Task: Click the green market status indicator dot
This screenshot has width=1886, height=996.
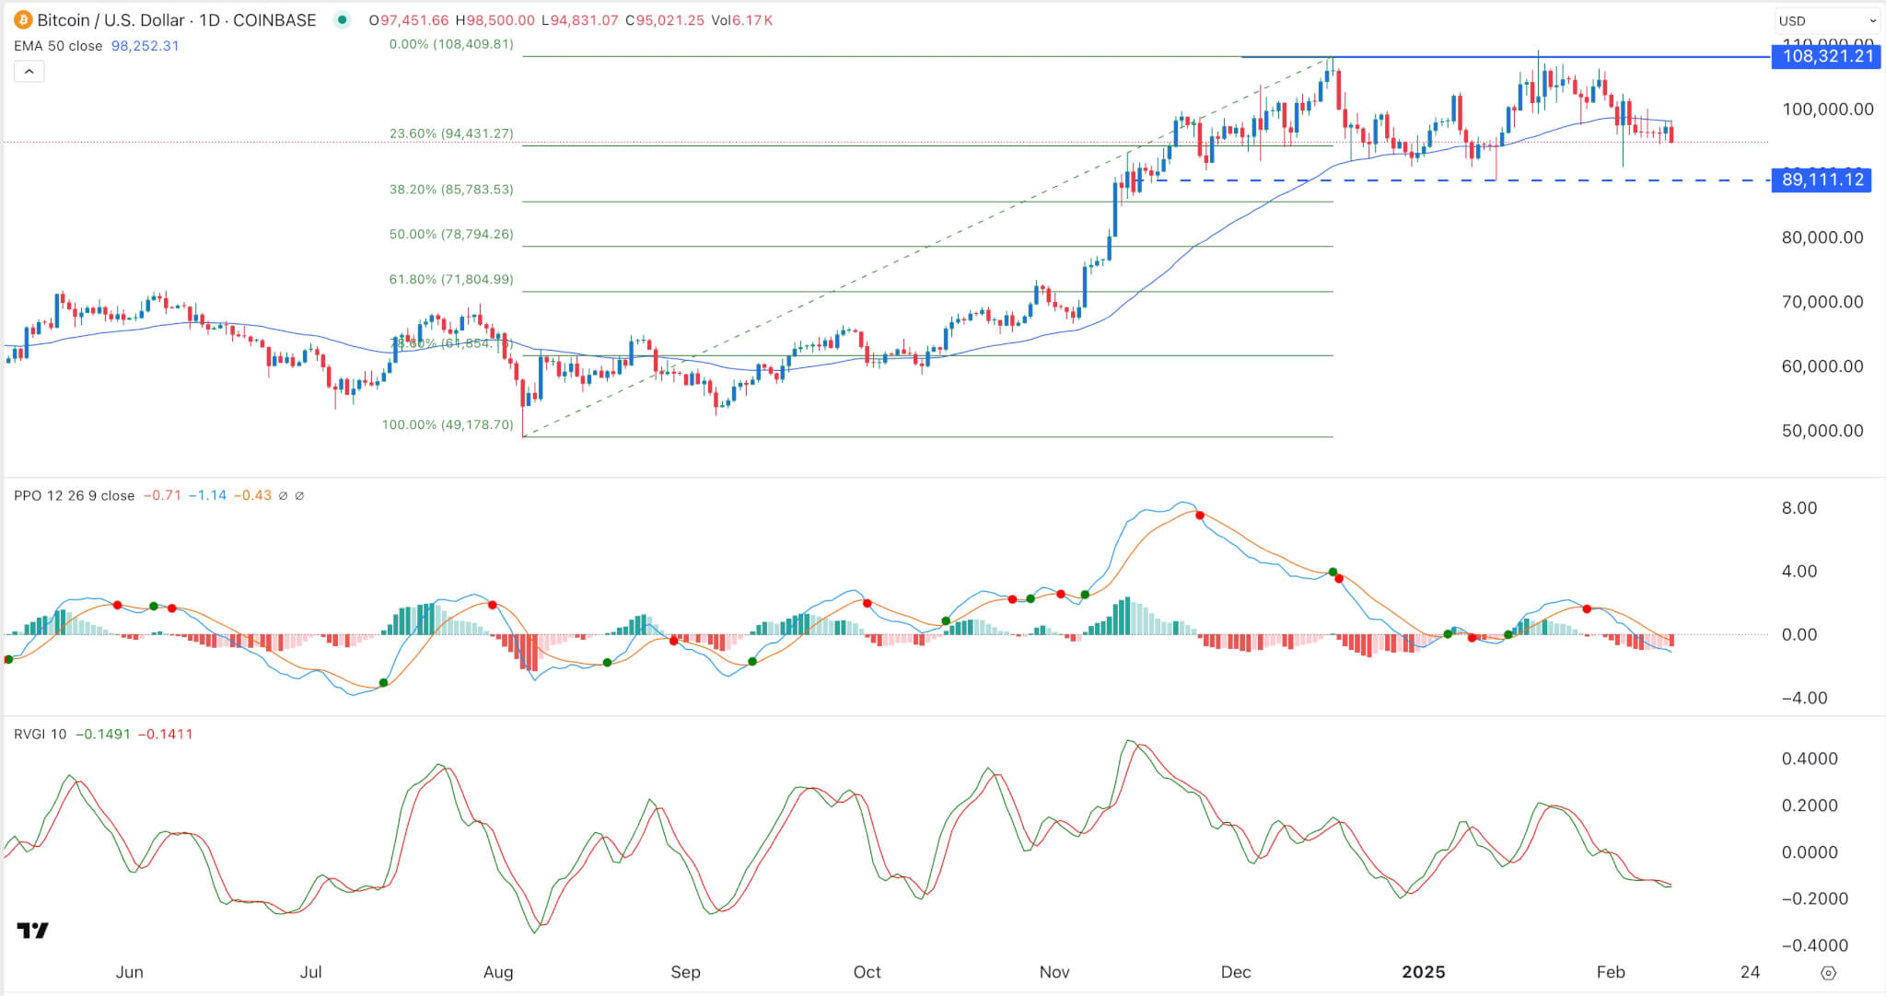Action: pyautogui.click(x=343, y=20)
